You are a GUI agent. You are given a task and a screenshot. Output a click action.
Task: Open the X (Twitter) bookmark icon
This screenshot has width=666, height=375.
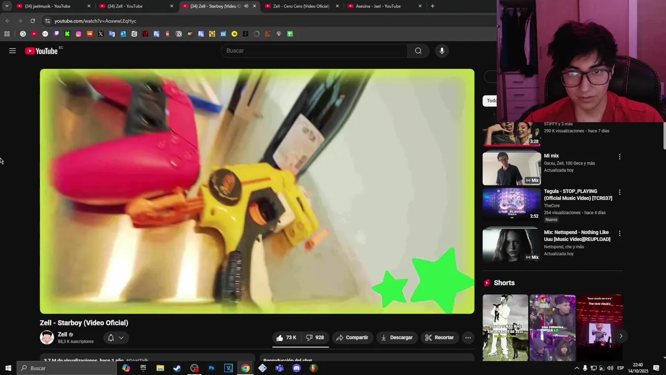[101, 34]
